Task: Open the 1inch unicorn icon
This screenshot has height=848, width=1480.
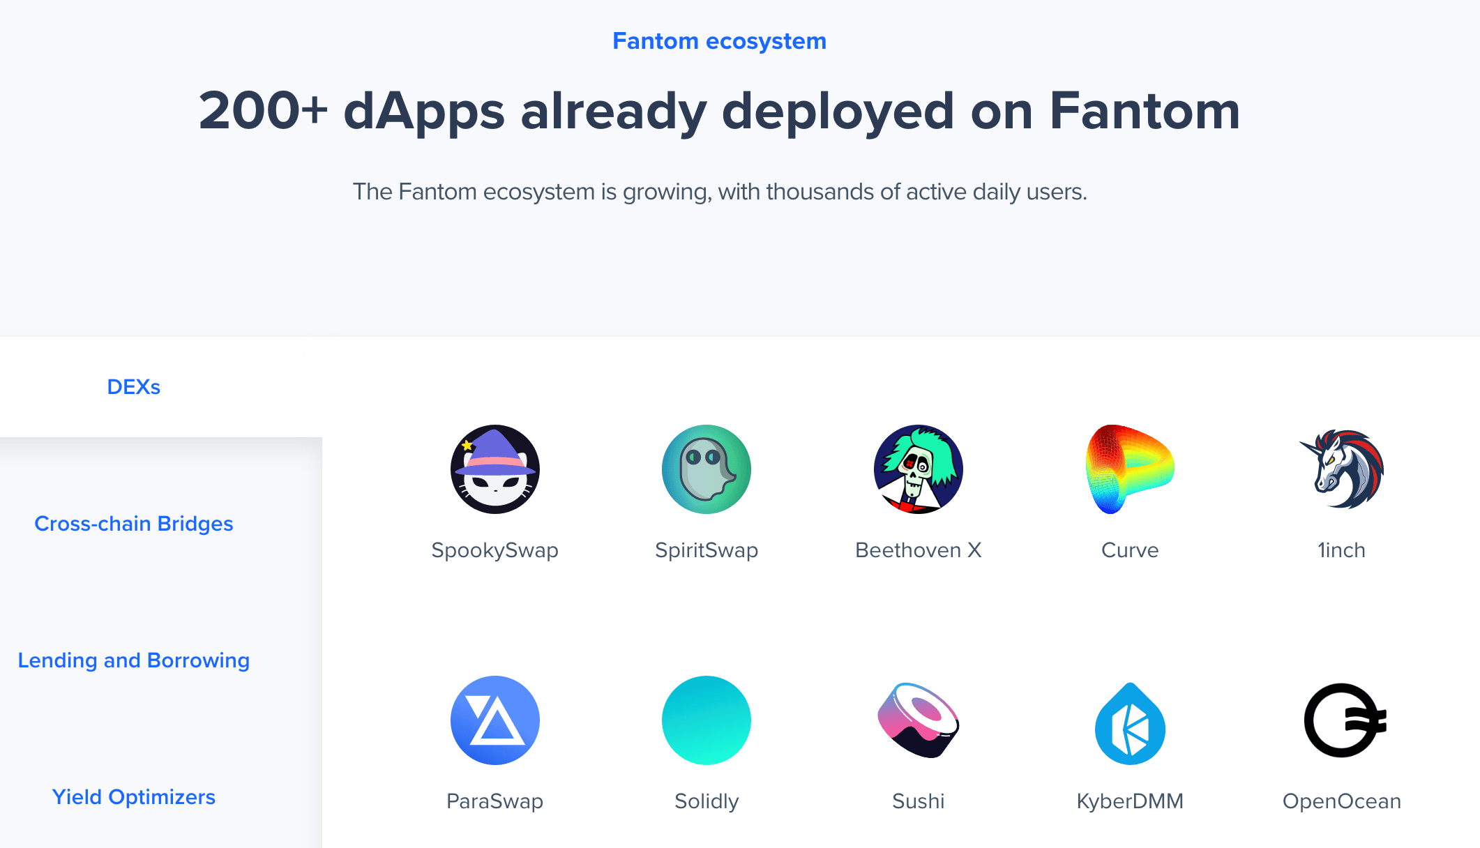Action: 1342,469
